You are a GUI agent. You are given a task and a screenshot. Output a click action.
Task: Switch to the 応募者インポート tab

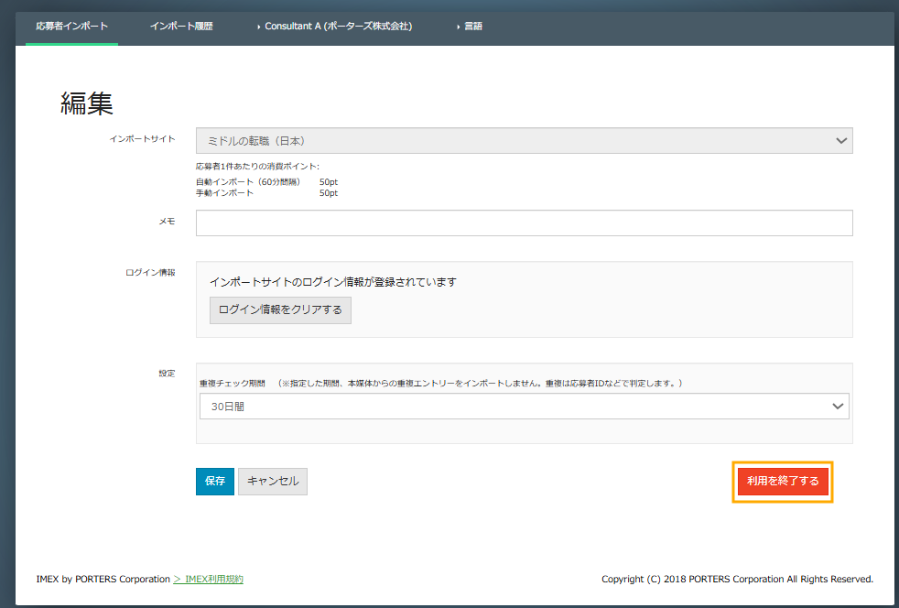[71, 27]
